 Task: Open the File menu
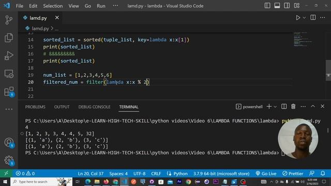[20, 6]
